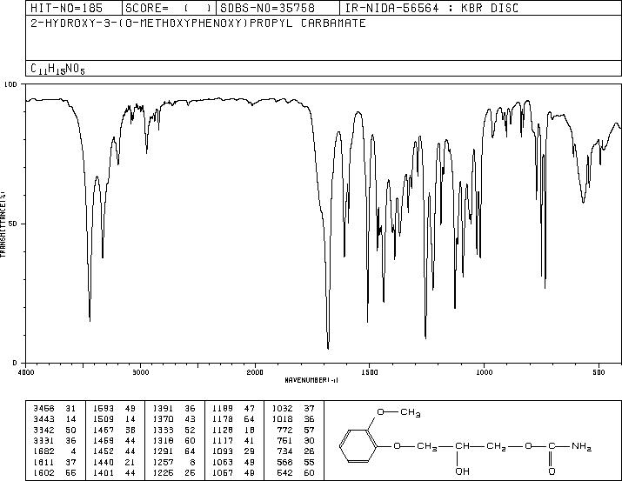Screen dimensions: 622x481
Task: Select peak table entry 1018
Action: point(293,419)
